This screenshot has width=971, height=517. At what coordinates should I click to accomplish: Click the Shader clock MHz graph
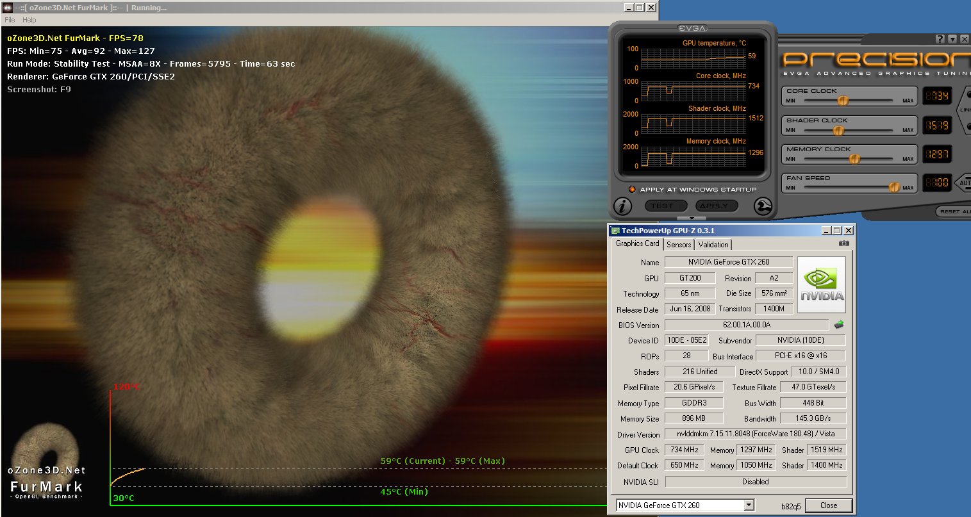(x=693, y=124)
